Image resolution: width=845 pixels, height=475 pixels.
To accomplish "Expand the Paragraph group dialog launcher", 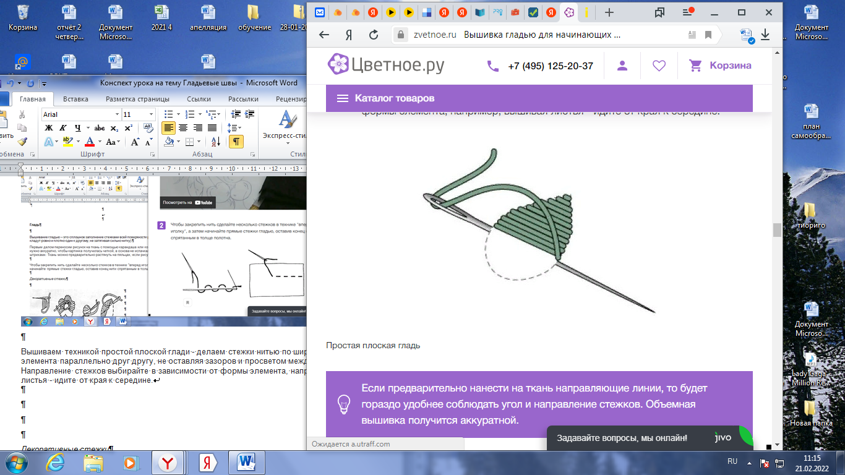I will (x=252, y=154).
